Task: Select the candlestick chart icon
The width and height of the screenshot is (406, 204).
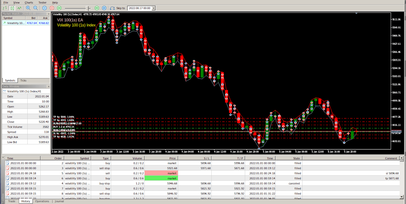Action: pos(12,8)
